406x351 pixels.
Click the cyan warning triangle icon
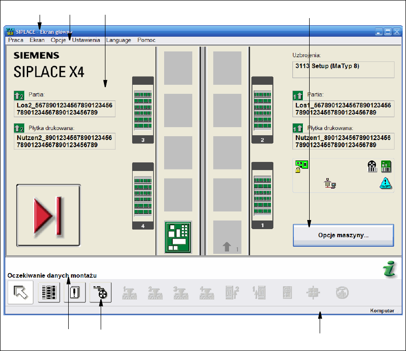(x=385, y=183)
